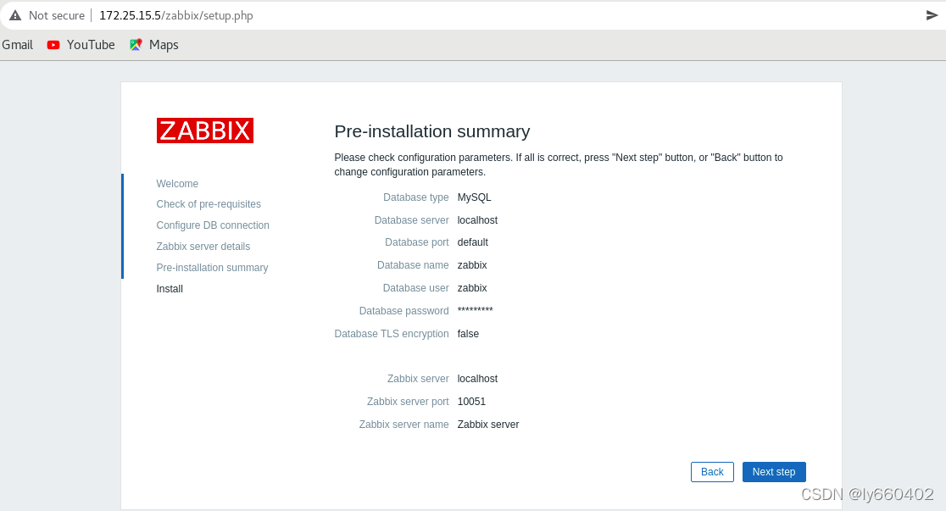Click the Database user label

(415, 288)
